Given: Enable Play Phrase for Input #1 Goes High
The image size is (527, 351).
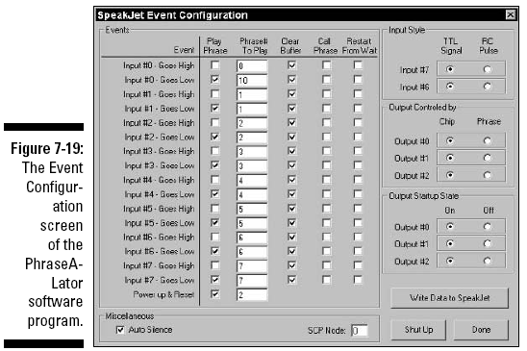Looking at the screenshot, I should tap(214, 94).
